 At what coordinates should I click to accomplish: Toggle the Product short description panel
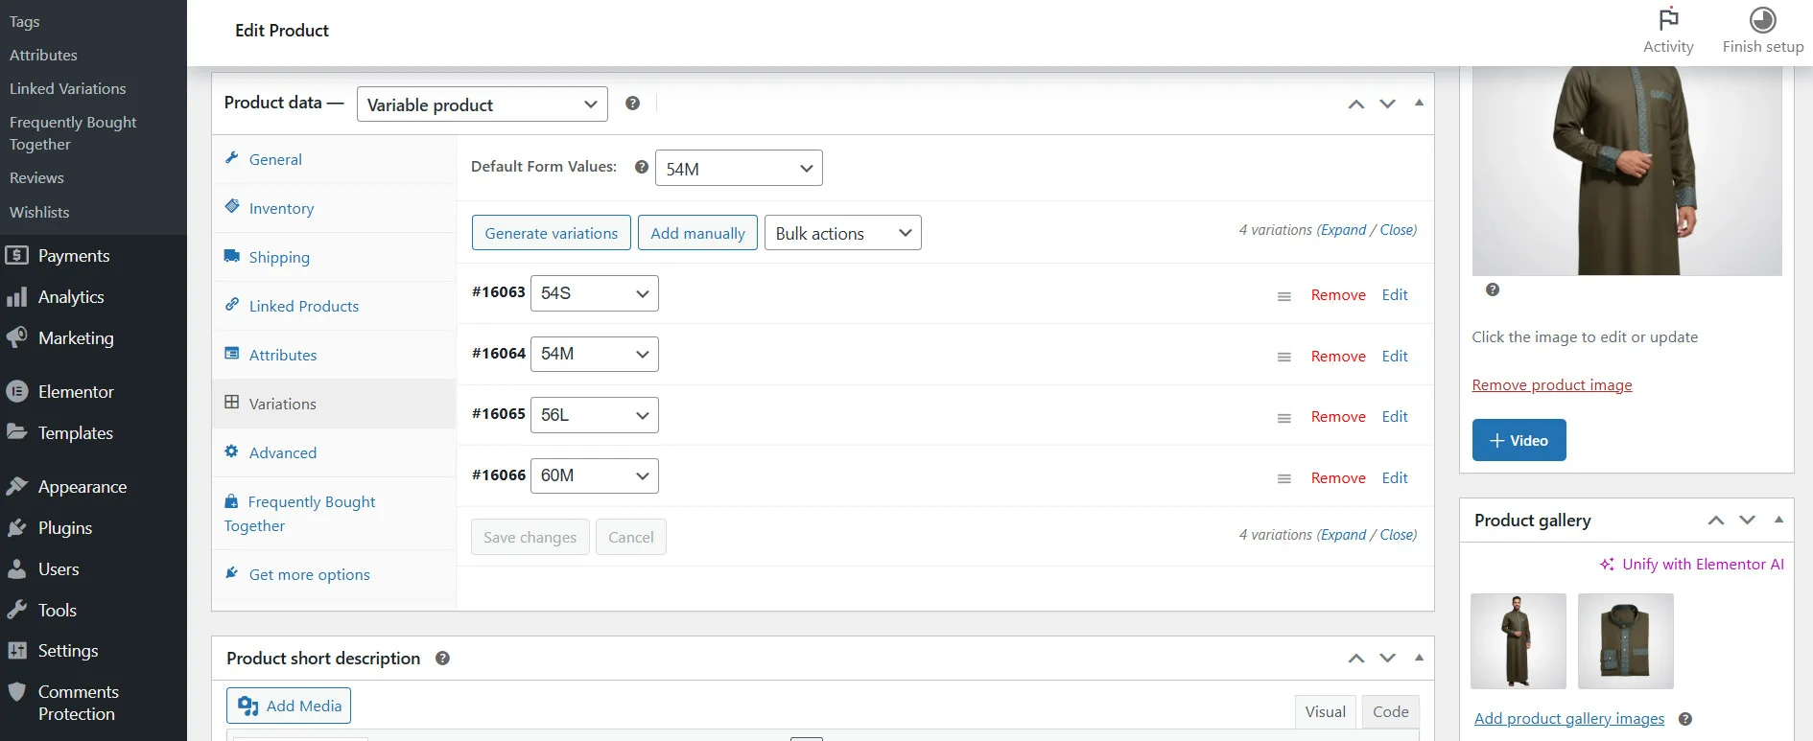[1419, 658]
